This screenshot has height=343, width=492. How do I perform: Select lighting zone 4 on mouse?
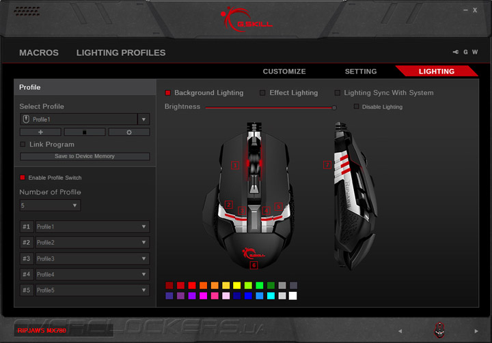click(x=266, y=211)
